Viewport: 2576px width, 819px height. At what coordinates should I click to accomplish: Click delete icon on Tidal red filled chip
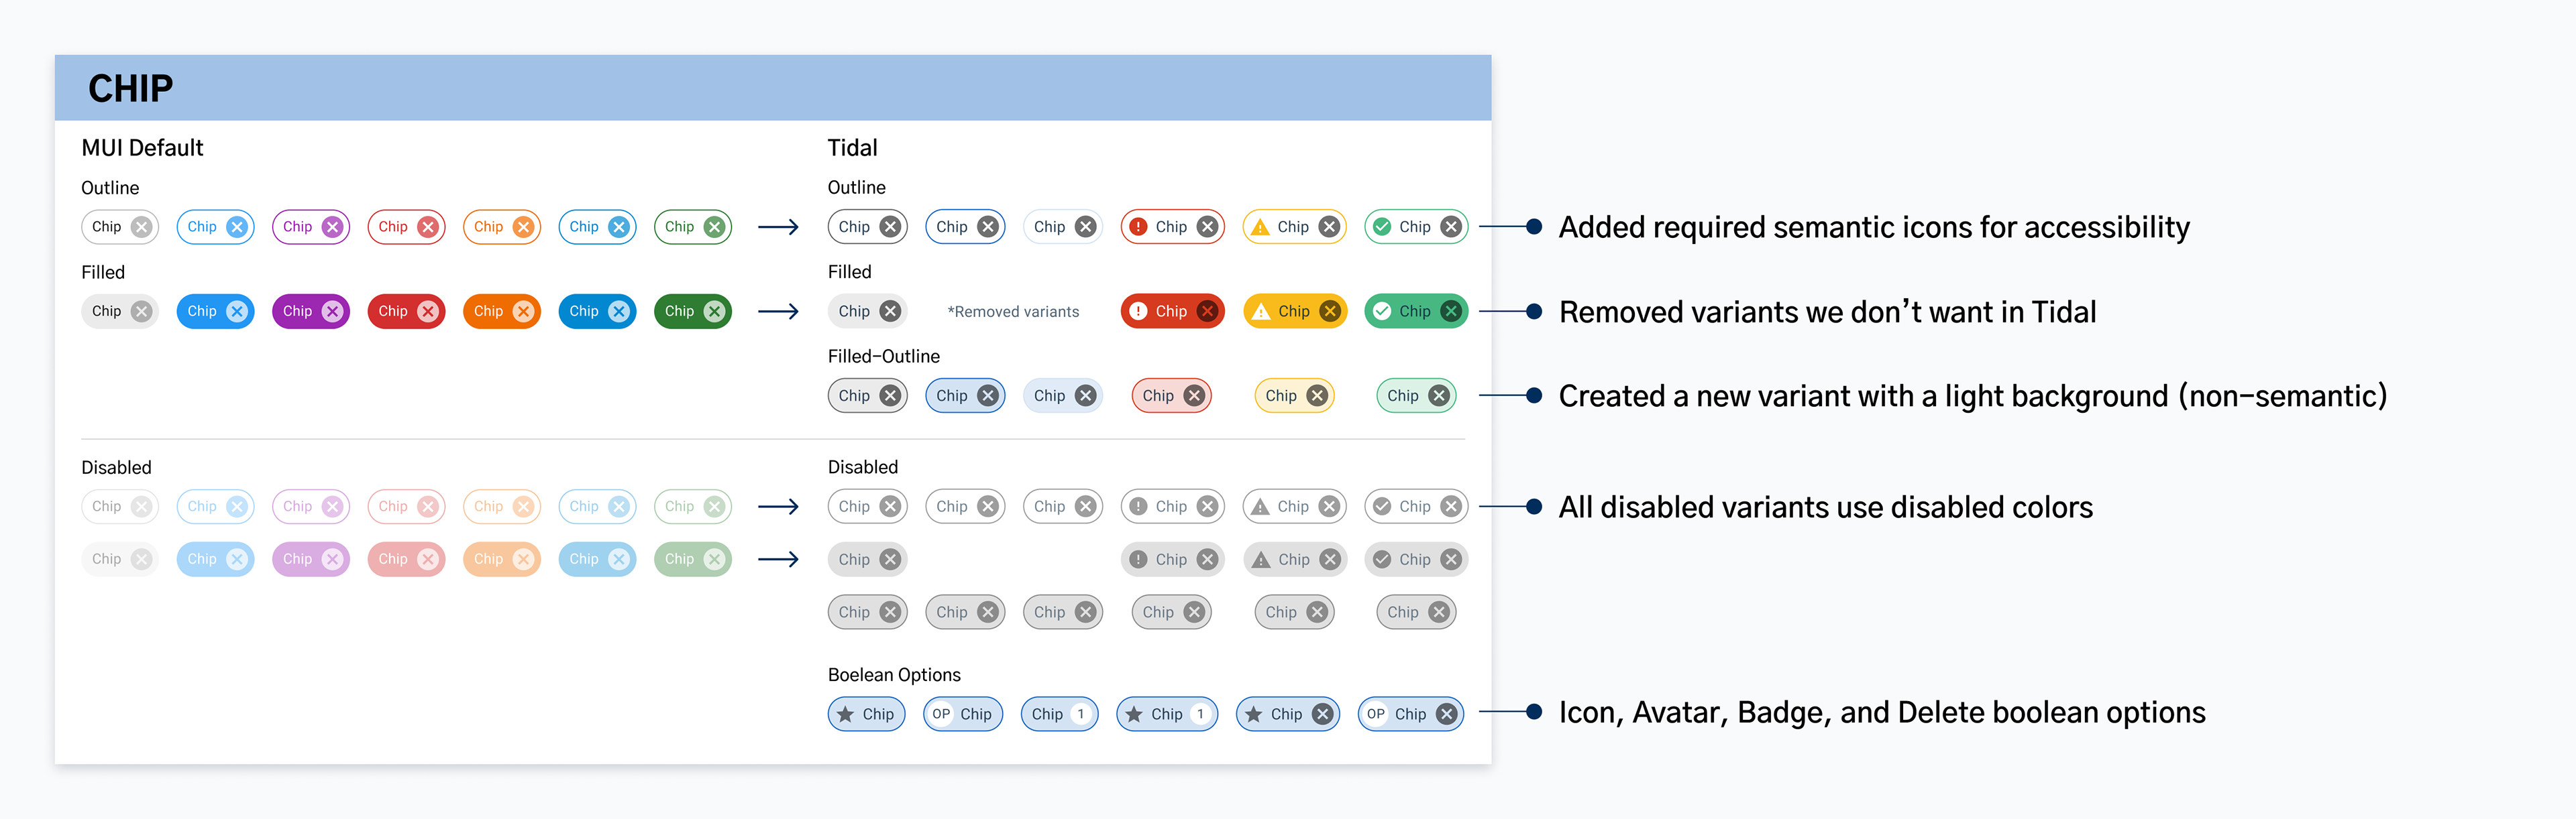point(1207,312)
